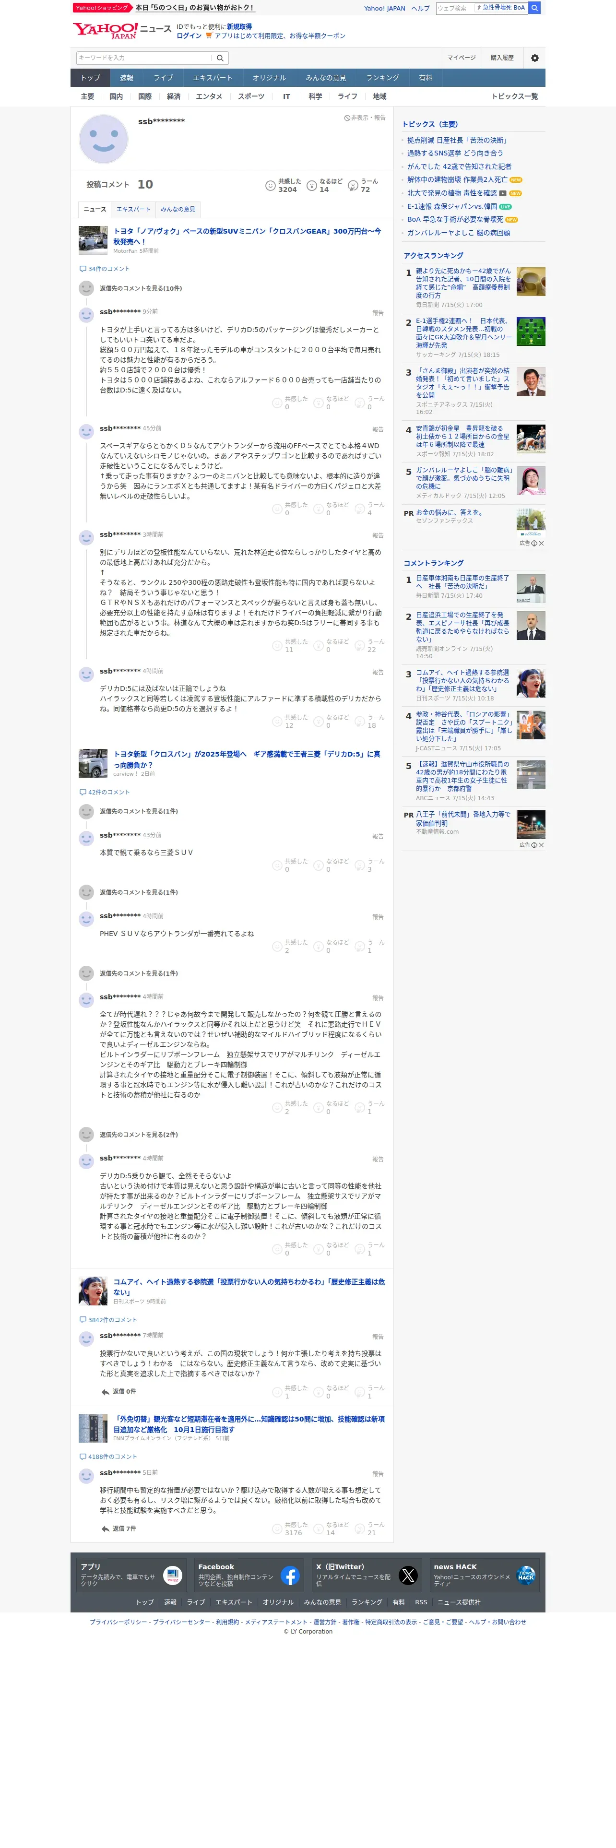The width and height of the screenshot is (616, 1848).
Task: Open the ランキング tab in the navigation bar
Action: point(382,78)
